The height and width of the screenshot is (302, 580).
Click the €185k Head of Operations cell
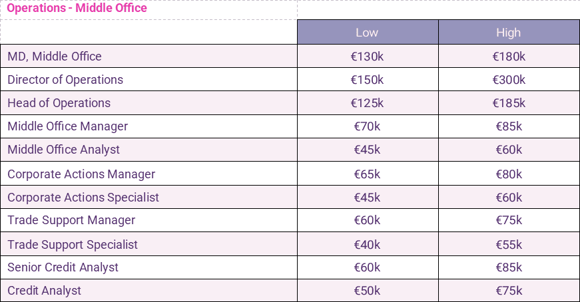click(509, 103)
